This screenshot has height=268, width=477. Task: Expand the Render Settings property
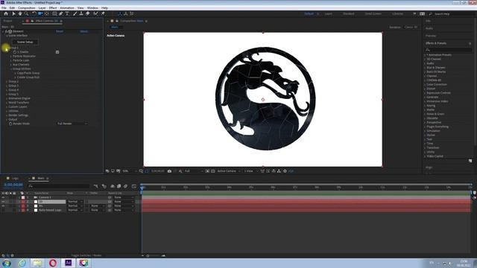[7, 115]
